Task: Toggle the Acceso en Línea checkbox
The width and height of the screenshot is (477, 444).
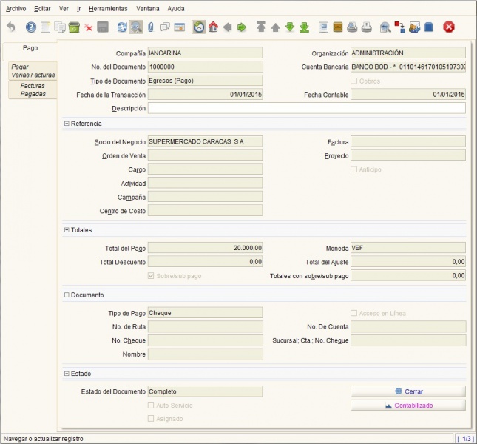Action: 354,313
